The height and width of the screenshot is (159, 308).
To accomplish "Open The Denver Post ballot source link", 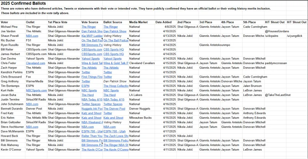I will (x=114, y=109).
